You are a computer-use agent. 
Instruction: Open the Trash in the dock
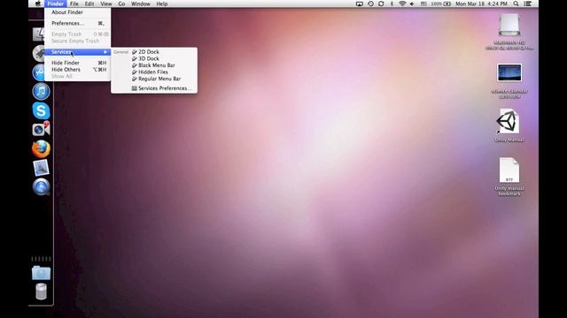pos(41,291)
